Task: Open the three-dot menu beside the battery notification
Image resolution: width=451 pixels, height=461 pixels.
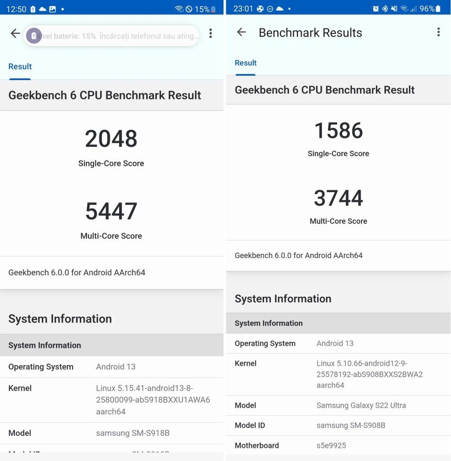Action: point(210,33)
